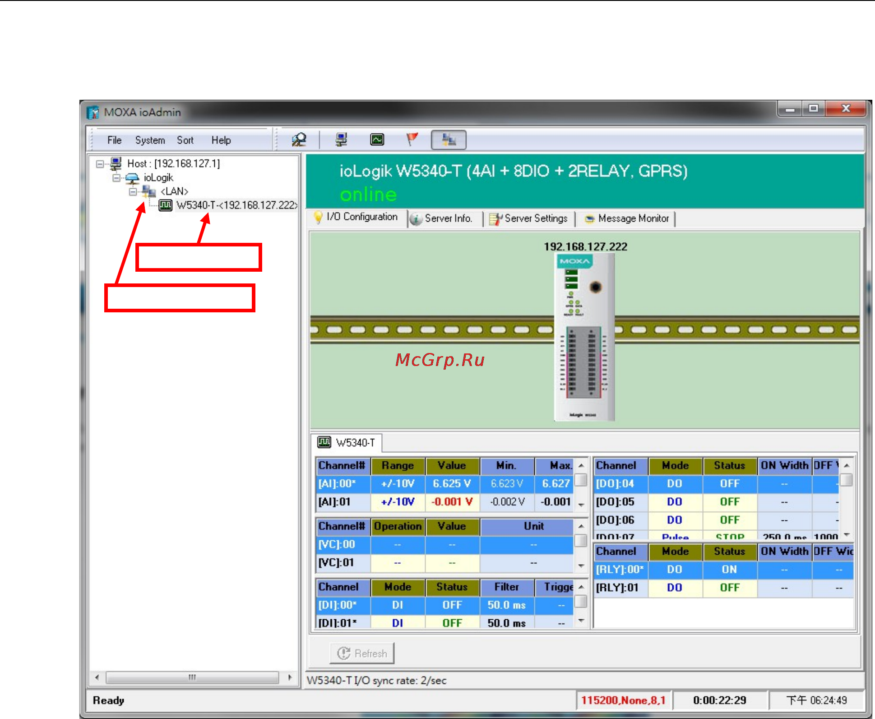The image size is (875, 719).
Task: Select the [RLY]:00* channel row
Action: tap(723, 570)
